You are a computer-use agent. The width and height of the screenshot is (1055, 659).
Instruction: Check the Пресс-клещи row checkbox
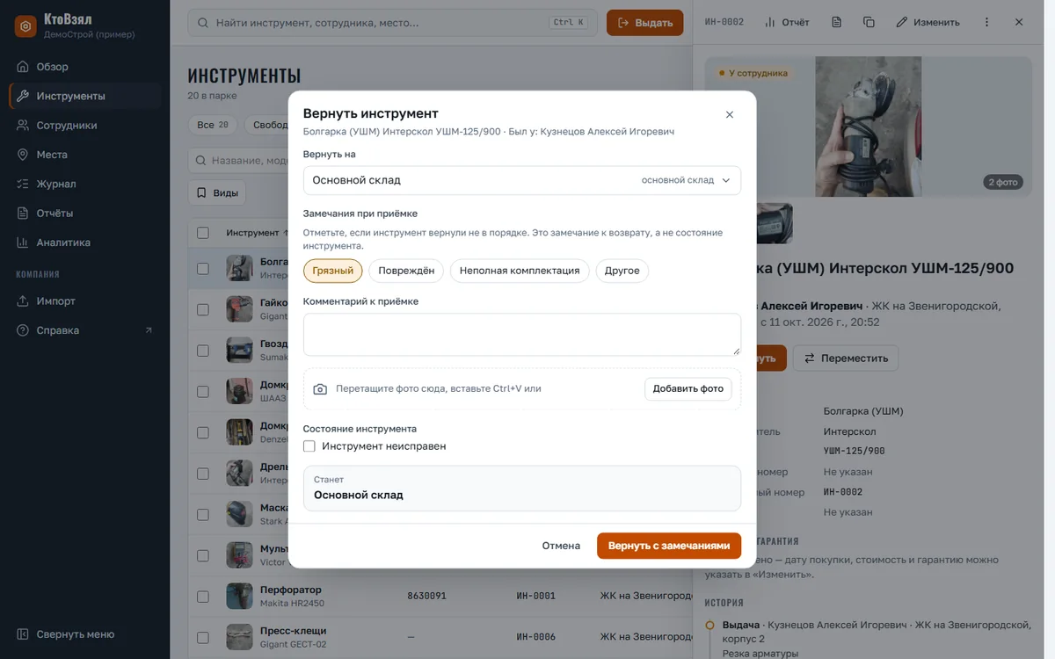point(203,637)
